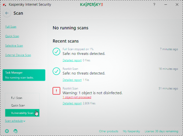Open Settings via the gear icon

7,131
